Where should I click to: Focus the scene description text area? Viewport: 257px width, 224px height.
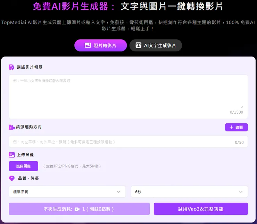(x=128, y=96)
